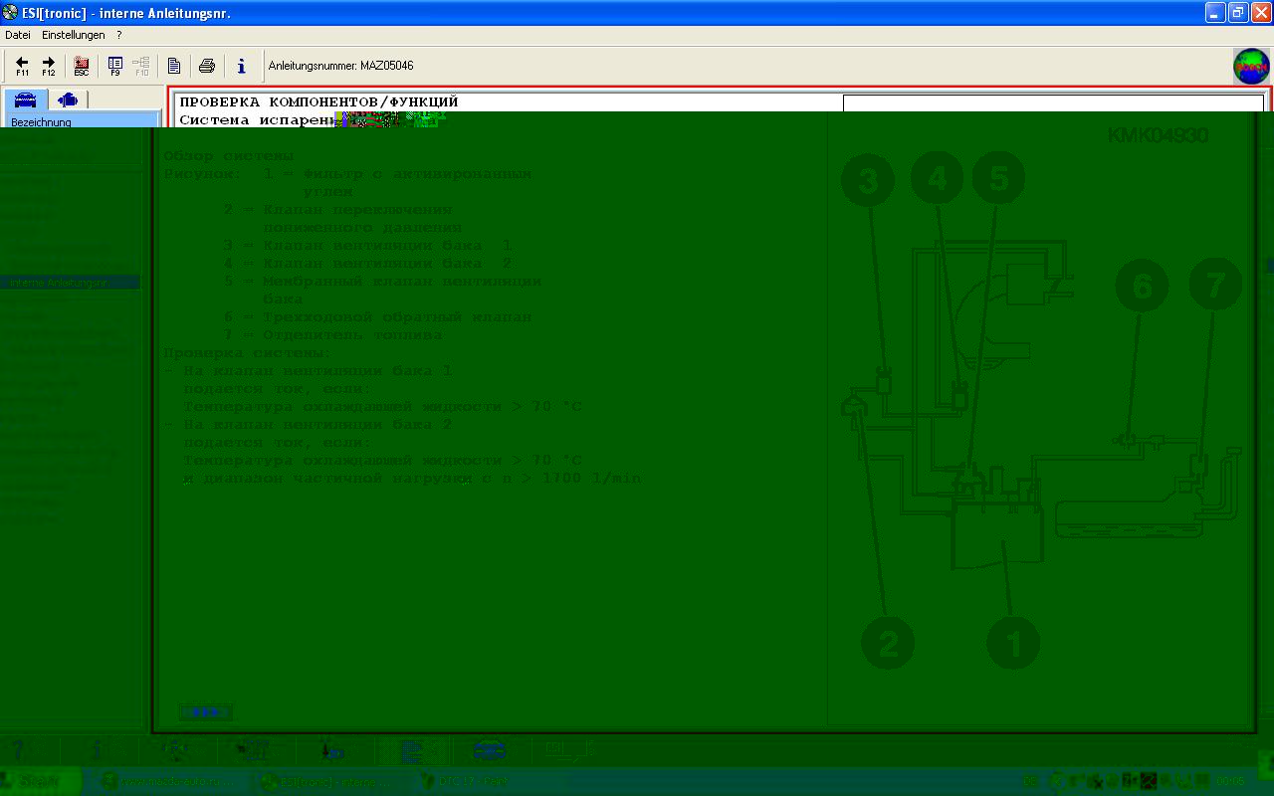Click the back arrow F11 button
This screenshot has width=1274, height=796.
click(x=22, y=66)
